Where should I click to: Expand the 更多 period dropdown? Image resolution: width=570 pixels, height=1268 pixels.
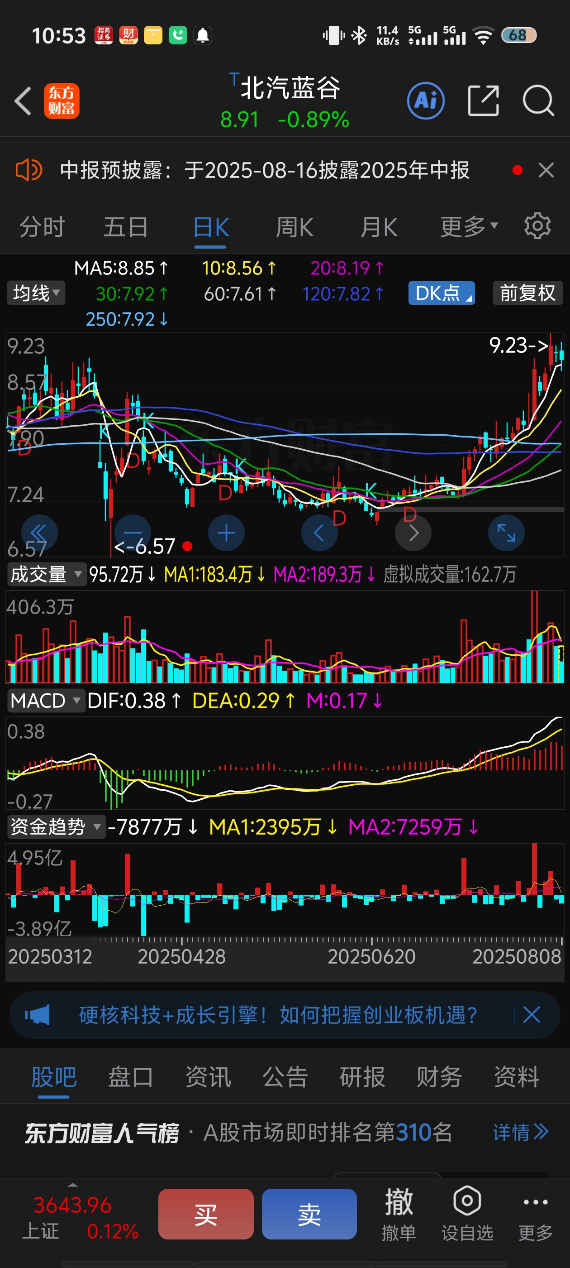[469, 227]
